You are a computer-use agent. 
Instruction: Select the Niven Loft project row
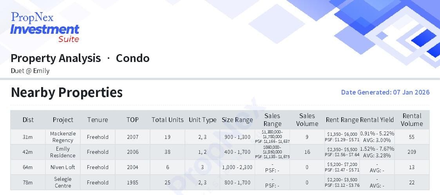[63, 167]
